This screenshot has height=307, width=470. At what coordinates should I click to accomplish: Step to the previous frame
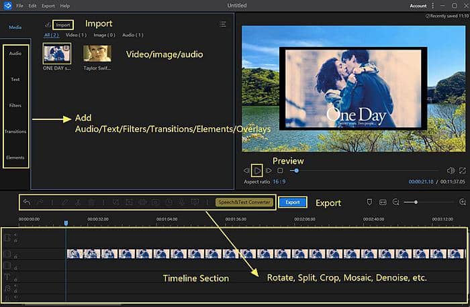point(246,170)
